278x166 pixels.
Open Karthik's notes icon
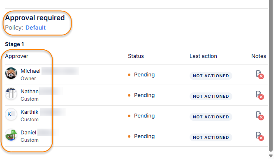(259, 116)
